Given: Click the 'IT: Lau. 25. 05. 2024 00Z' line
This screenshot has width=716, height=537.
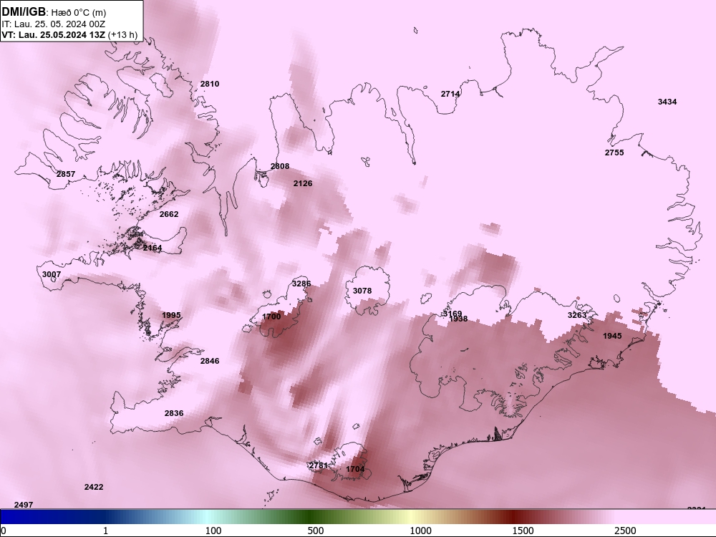Looking at the screenshot, I should [x=54, y=24].
